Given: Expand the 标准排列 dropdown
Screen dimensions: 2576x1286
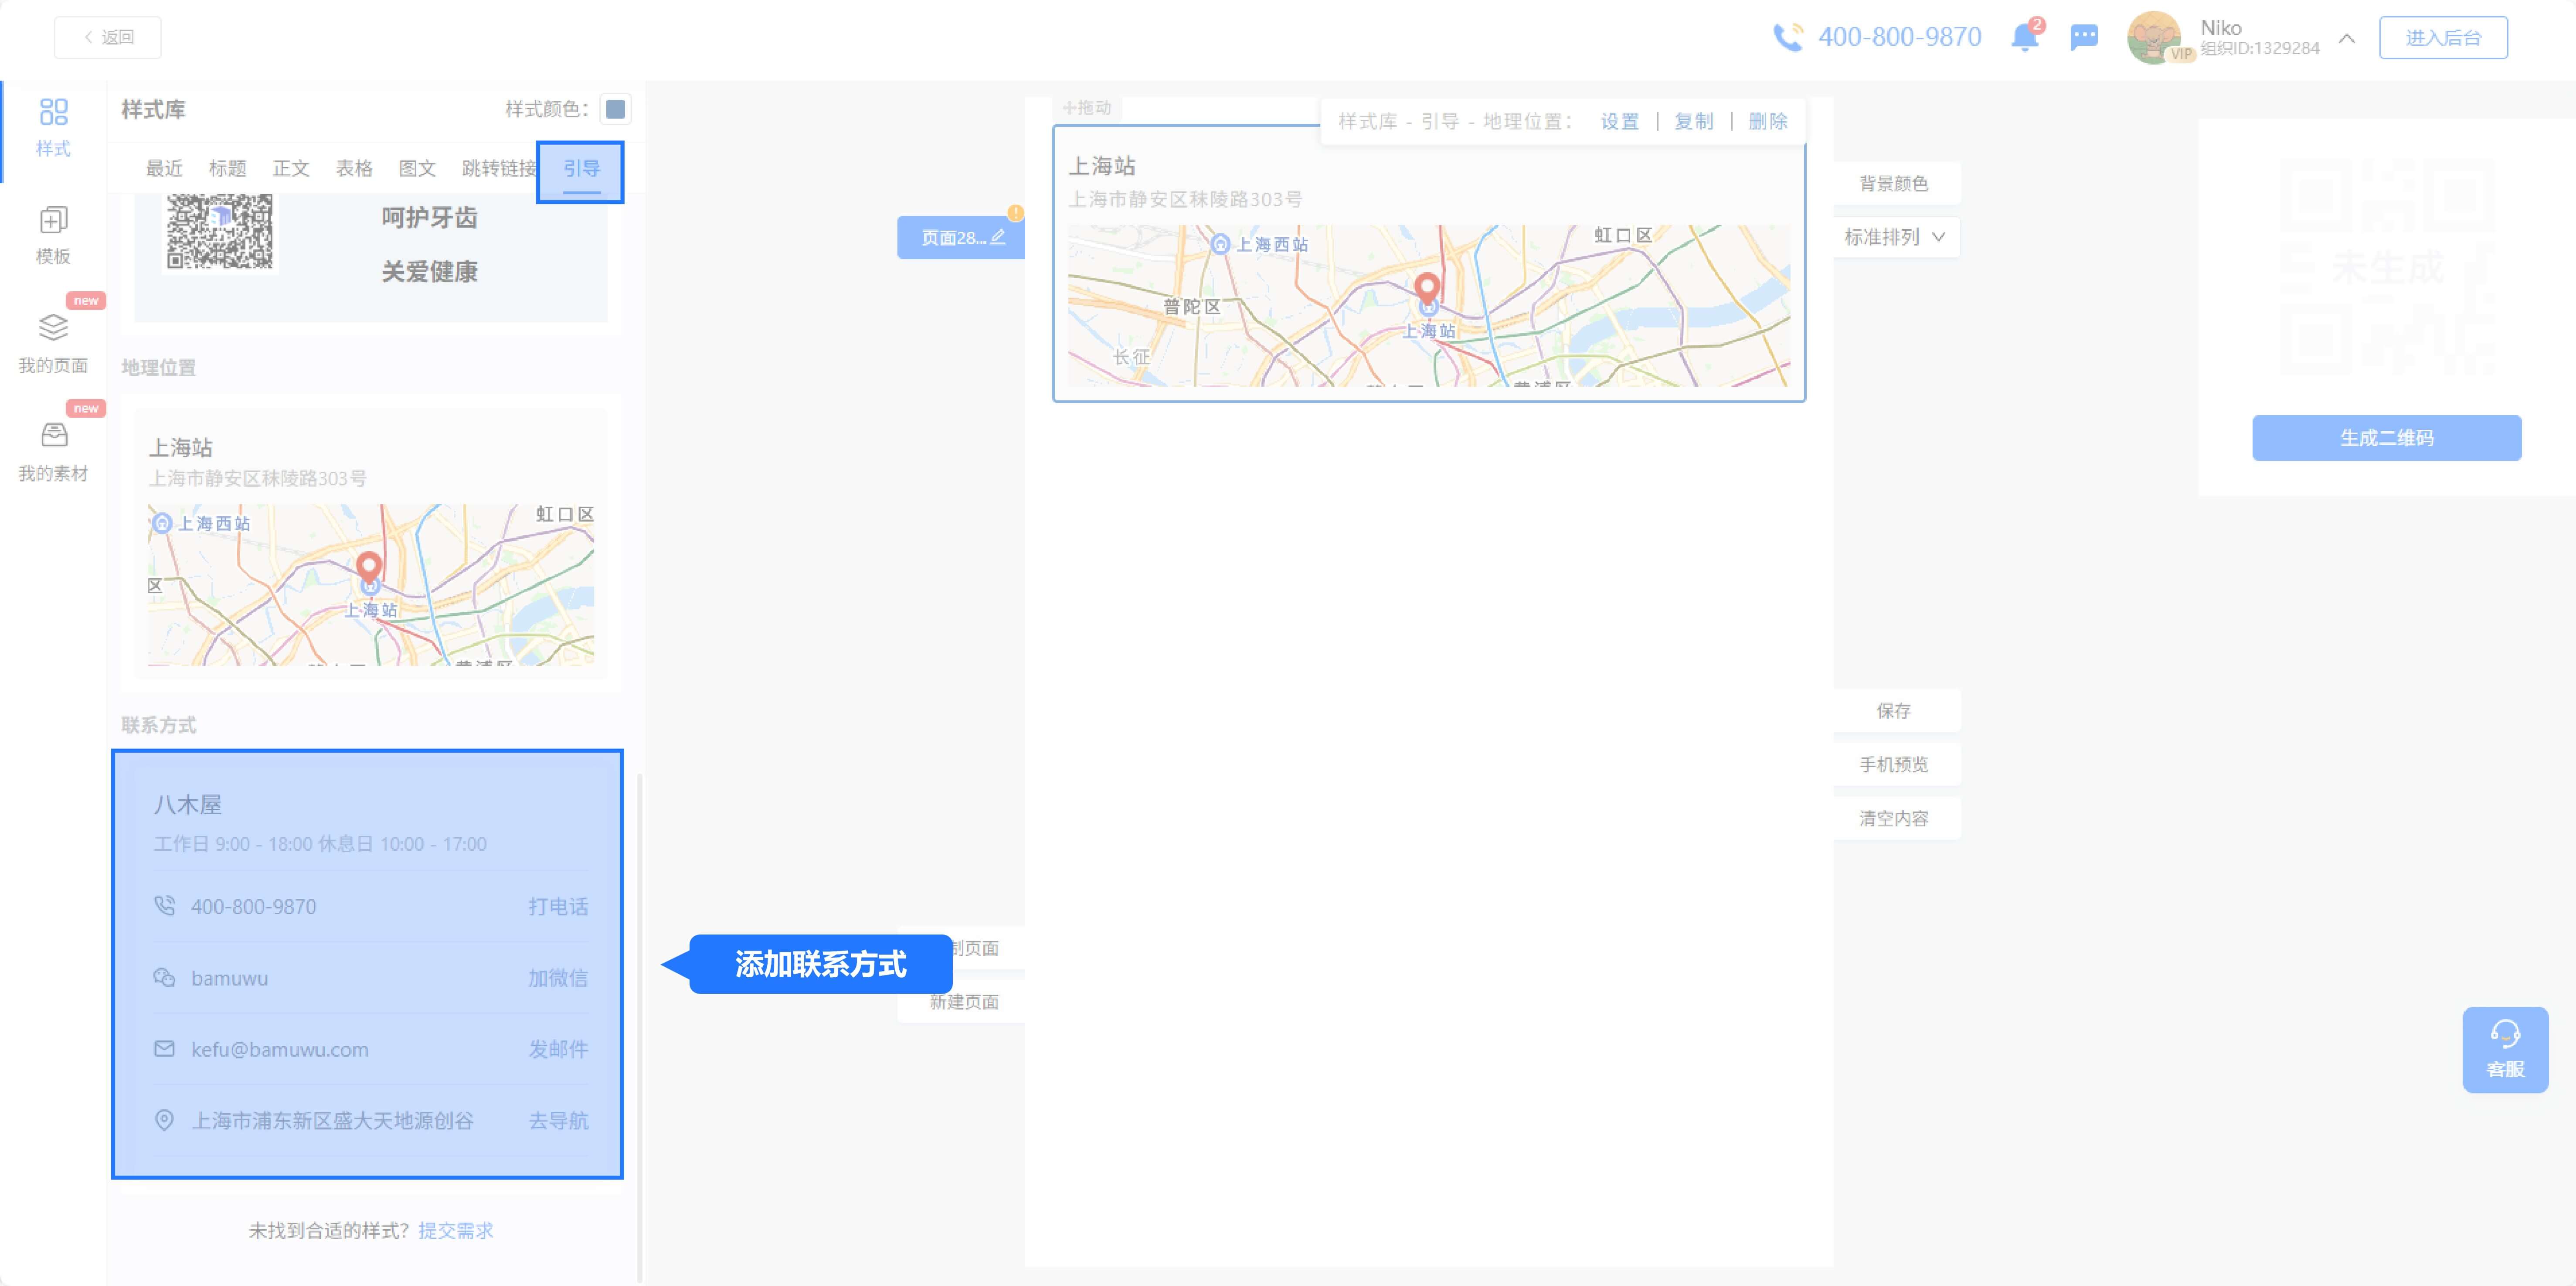Looking at the screenshot, I should tap(1895, 237).
